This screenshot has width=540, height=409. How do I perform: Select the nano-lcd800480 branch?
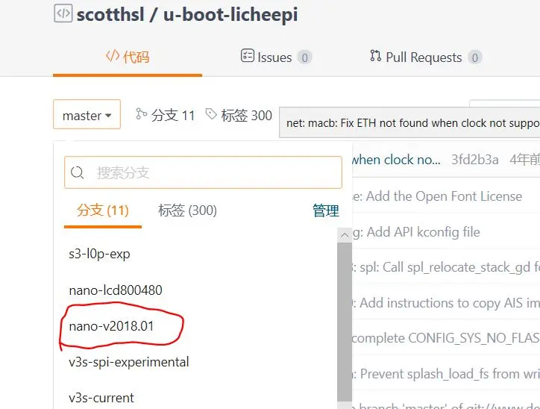coord(115,290)
